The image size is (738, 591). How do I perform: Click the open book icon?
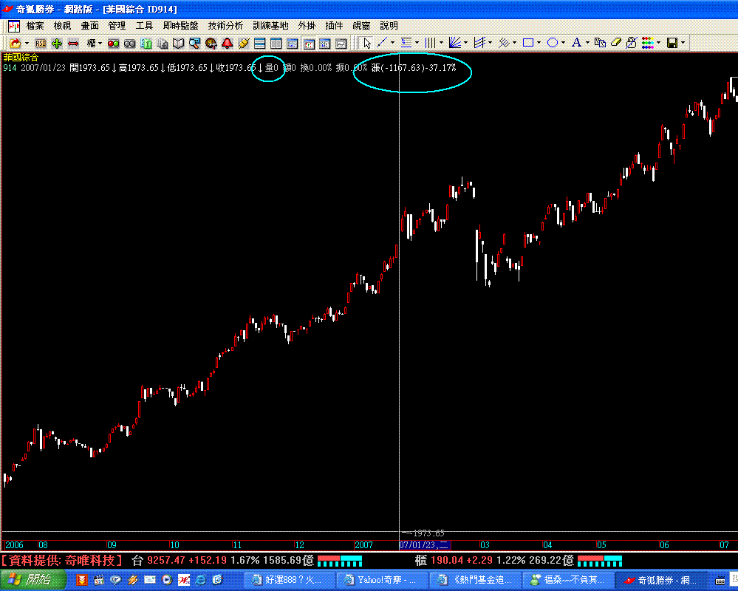(178, 44)
